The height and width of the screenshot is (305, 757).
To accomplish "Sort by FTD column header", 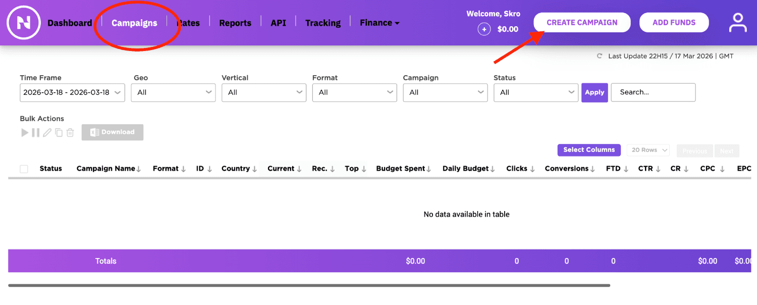I will tap(617, 169).
